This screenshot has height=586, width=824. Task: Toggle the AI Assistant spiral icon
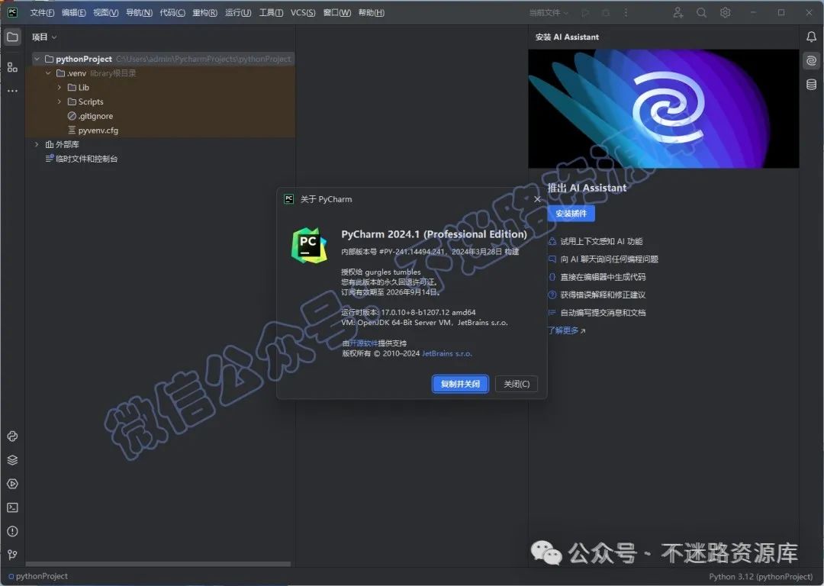(x=811, y=61)
